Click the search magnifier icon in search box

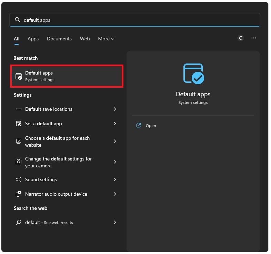17,20
